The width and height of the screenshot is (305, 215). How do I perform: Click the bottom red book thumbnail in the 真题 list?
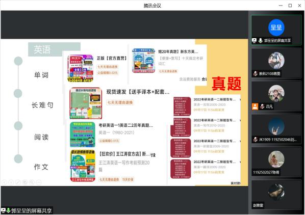[181, 169]
